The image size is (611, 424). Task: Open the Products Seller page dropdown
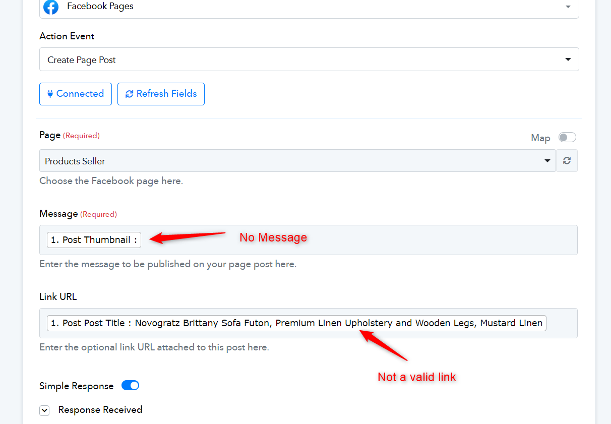(297, 161)
